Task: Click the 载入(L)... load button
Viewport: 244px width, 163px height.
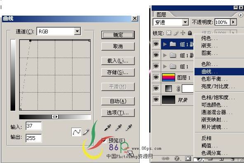Action: click(x=118, y=61)
